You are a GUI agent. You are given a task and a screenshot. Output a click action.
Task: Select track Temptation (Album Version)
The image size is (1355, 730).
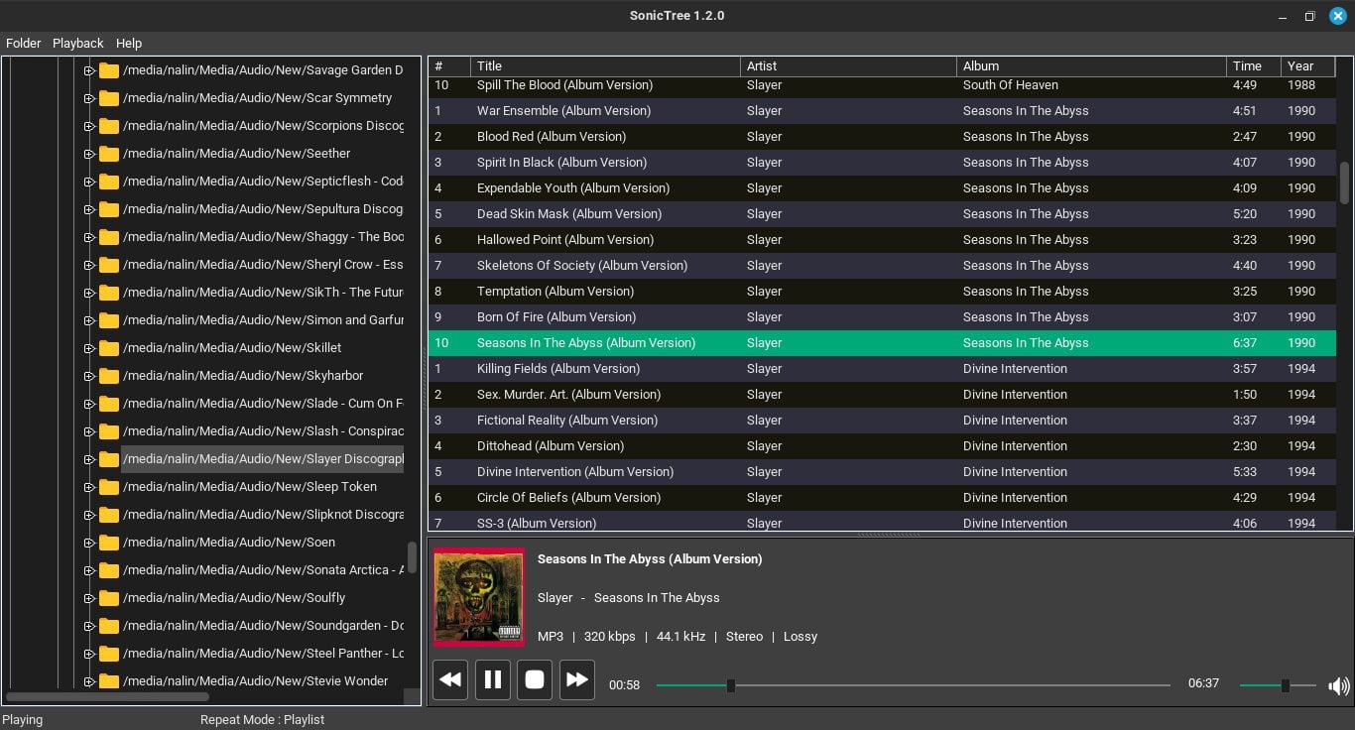883,292
